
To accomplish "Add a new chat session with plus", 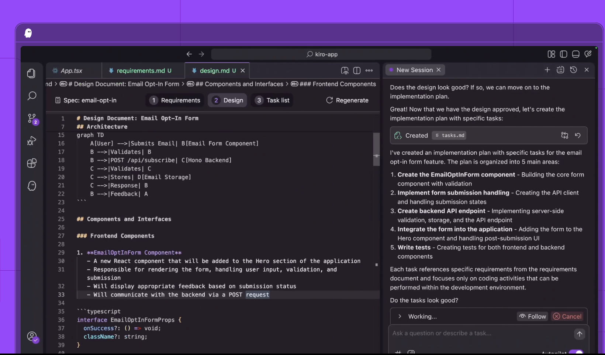I will click(547, 70).
